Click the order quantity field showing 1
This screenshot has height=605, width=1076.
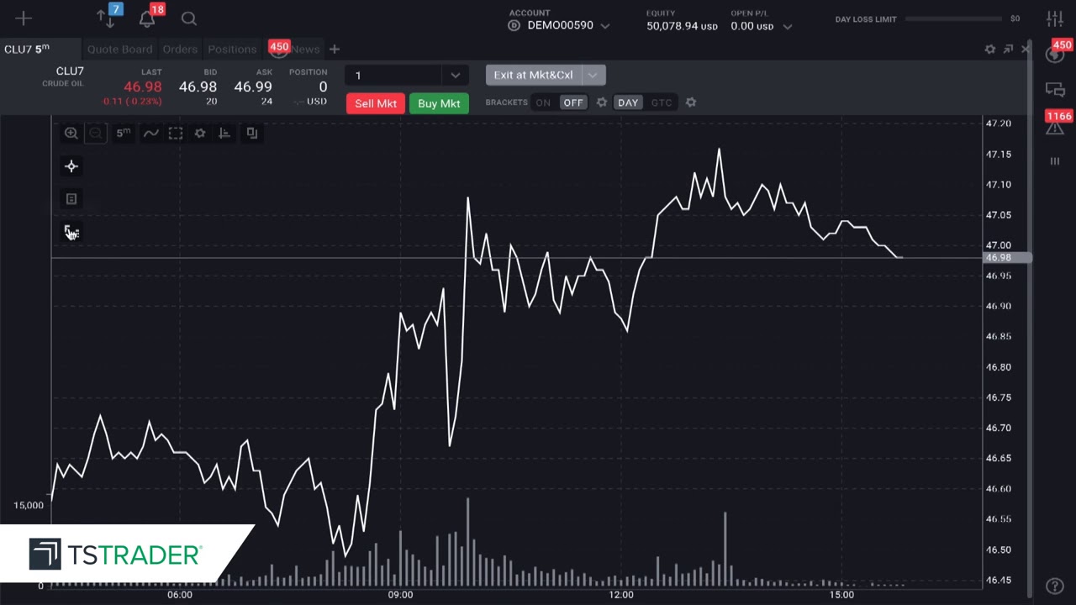click(x=395, y=76)
